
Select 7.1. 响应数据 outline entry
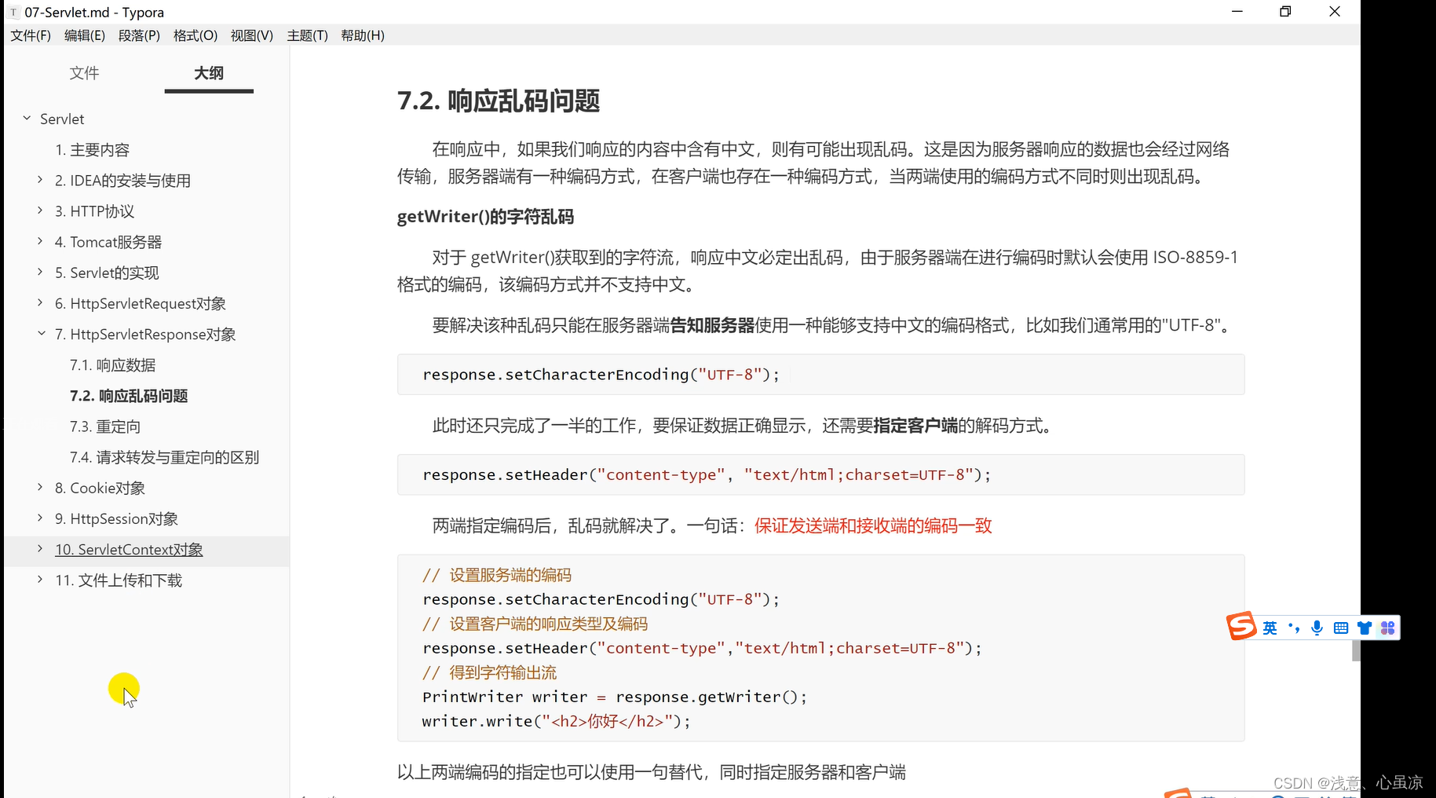tap(112, 364)
